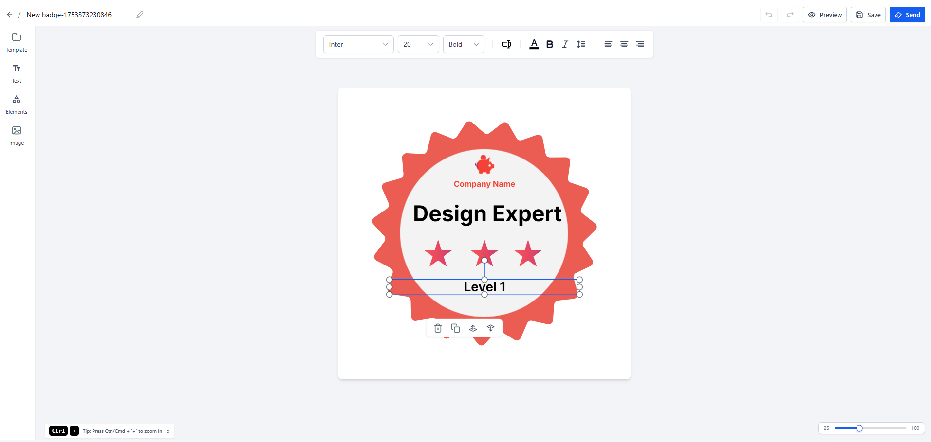
Task: Expand the Inter font family dropdown
Action: pyautogui.click(x=358, y=44)
